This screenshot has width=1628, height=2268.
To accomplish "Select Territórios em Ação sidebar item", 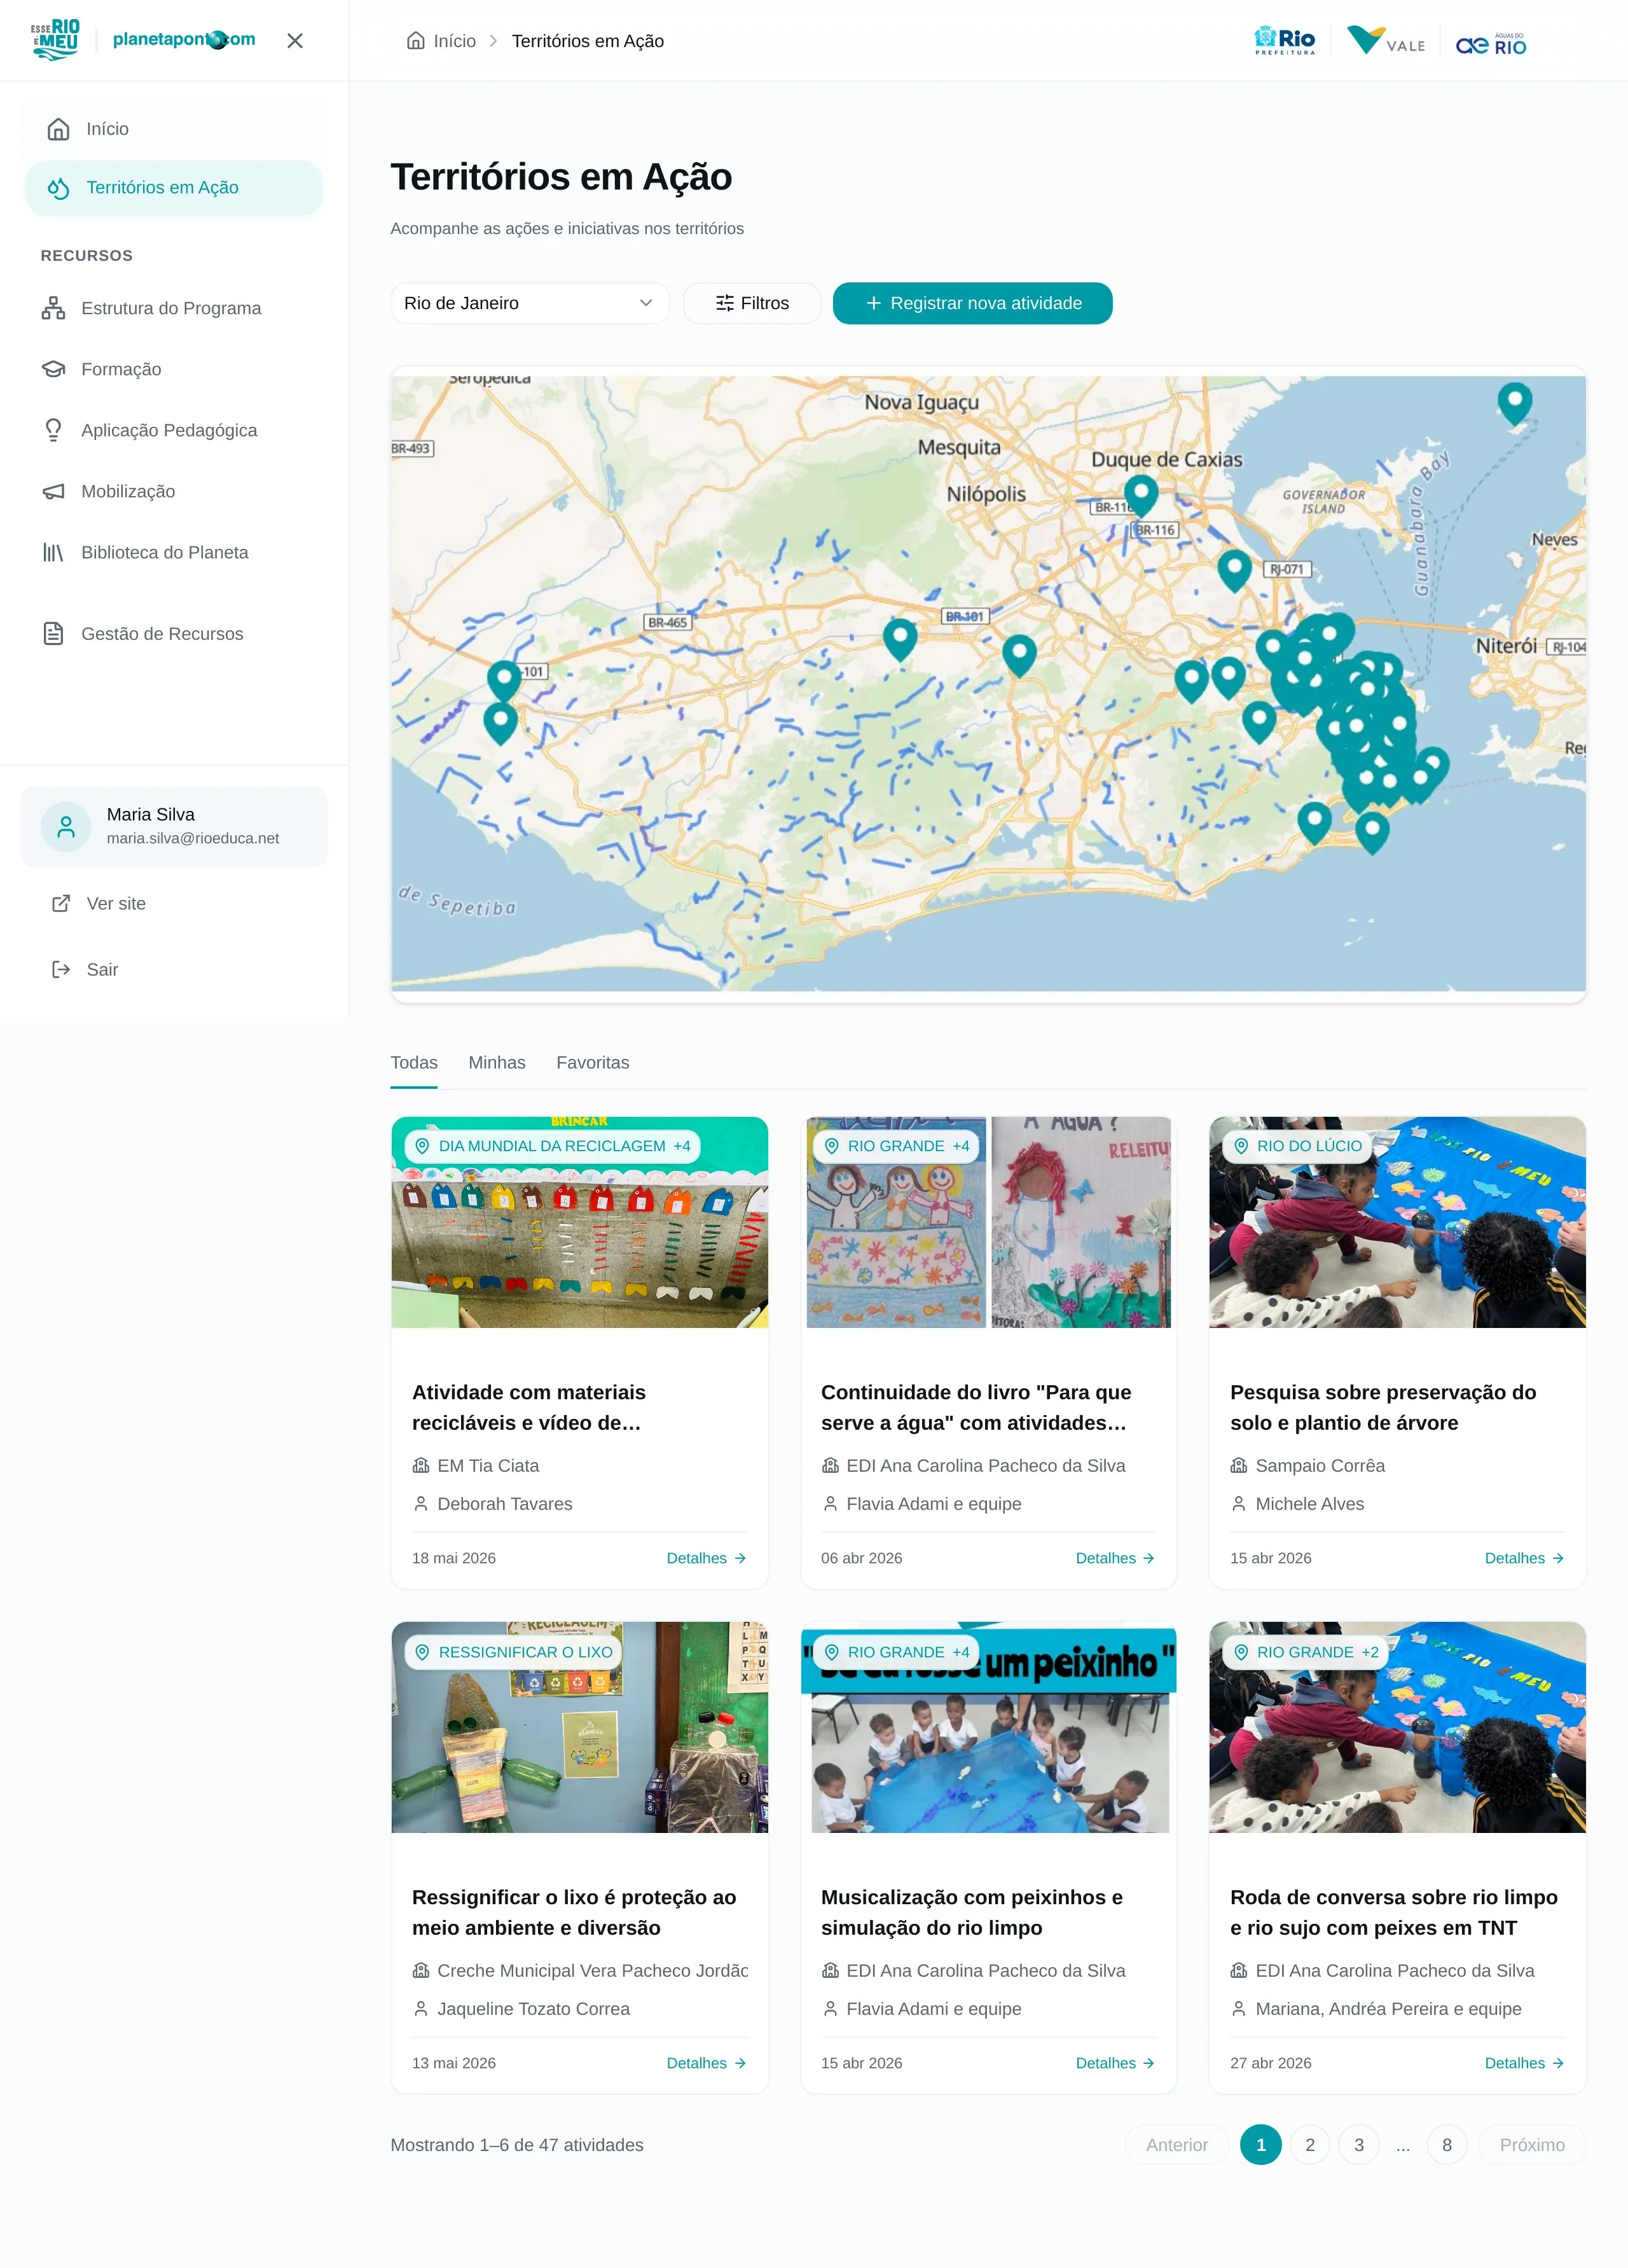I will click(174, 188).
